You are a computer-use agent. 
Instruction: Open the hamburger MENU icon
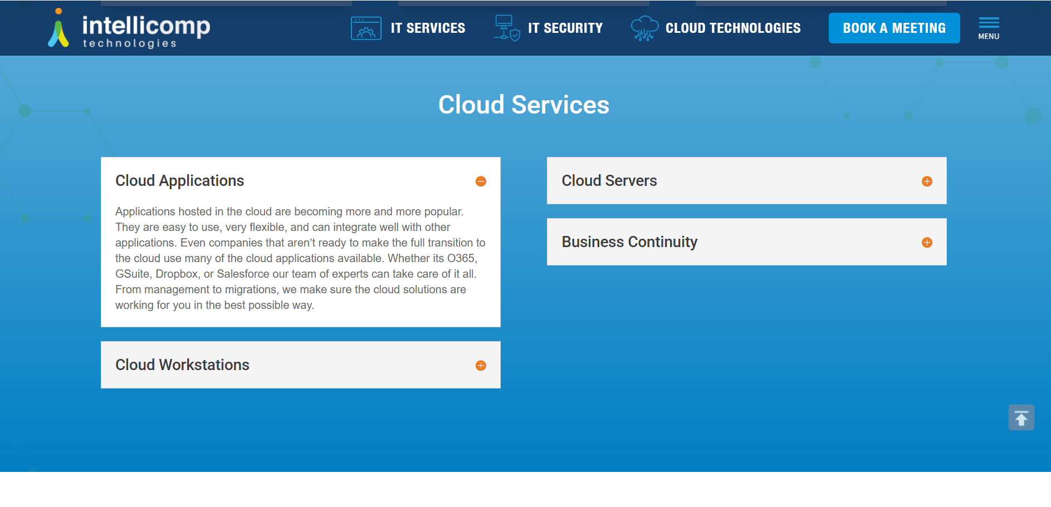pos(989,28)
